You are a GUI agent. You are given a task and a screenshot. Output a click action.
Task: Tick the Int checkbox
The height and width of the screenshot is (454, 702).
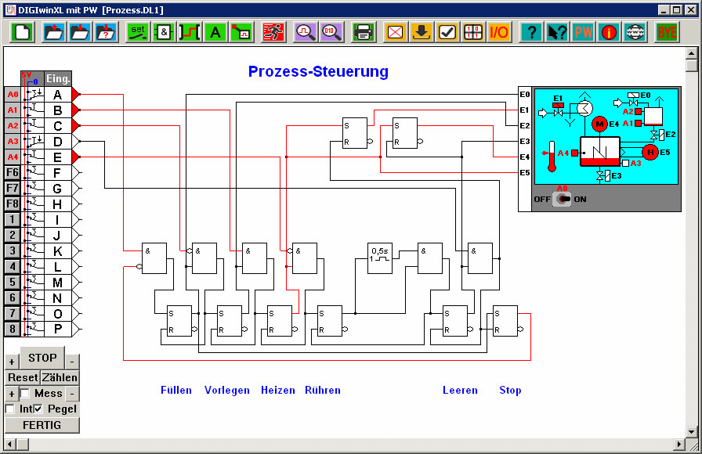pyautogui.click(x=10, y=409)
